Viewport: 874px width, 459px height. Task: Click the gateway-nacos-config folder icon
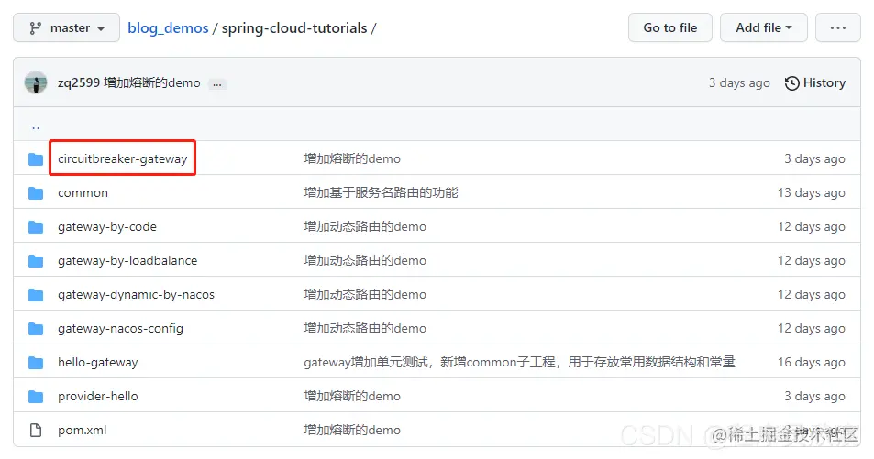[x=36, y=329]
